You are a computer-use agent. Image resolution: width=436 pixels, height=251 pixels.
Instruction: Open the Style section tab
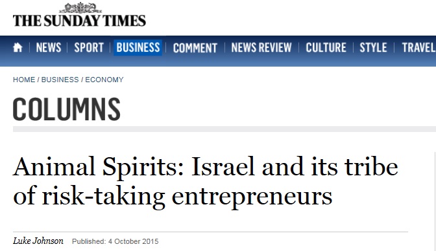[373, 47]
